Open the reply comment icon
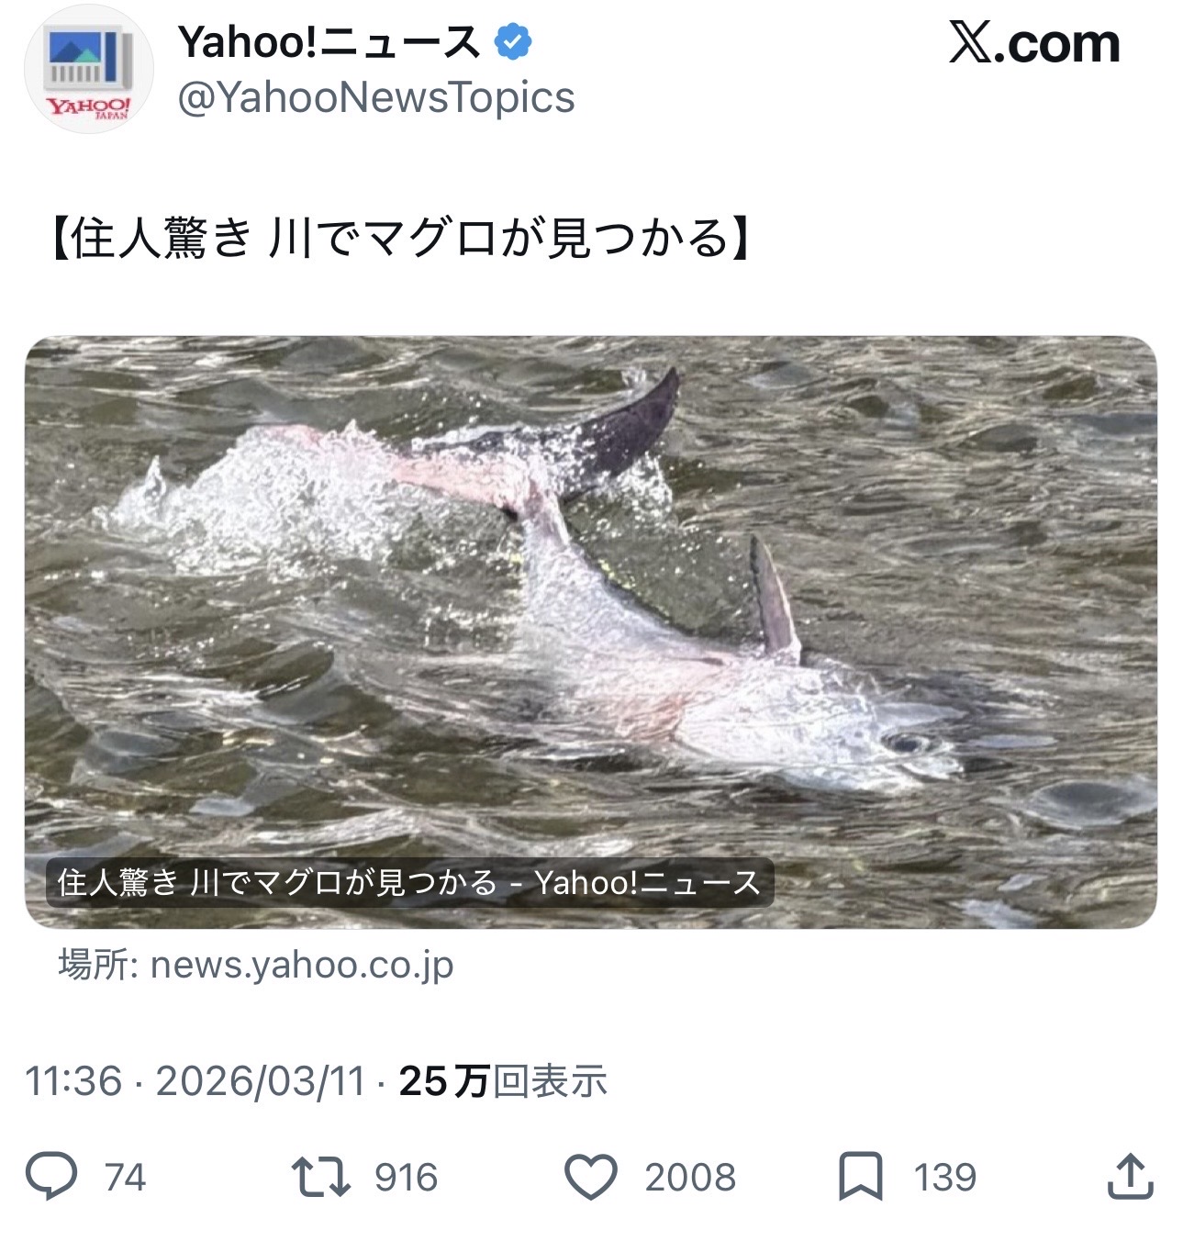The width and height of the screenshot is (1183, 1241). tap(50, 1176)
